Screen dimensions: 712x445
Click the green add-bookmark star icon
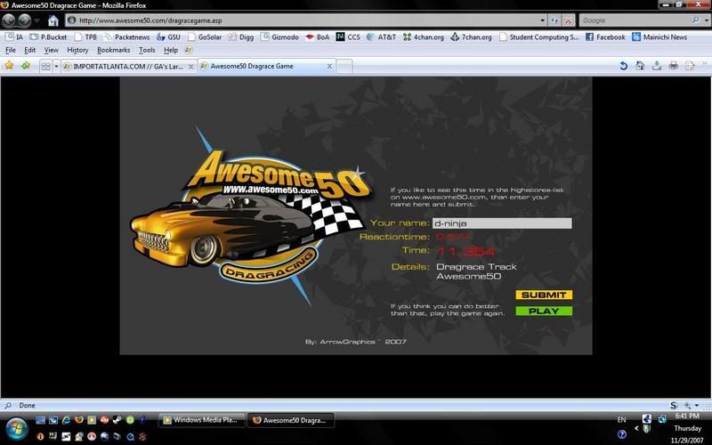click(26, 66)
